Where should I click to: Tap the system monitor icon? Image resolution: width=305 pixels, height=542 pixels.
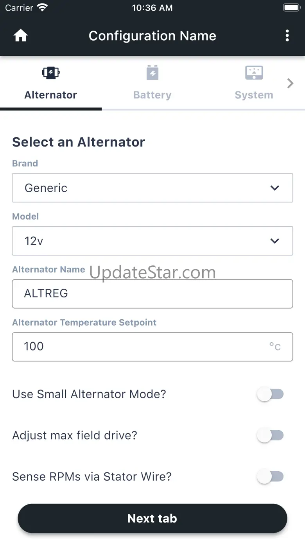click(x=254, y=73)
